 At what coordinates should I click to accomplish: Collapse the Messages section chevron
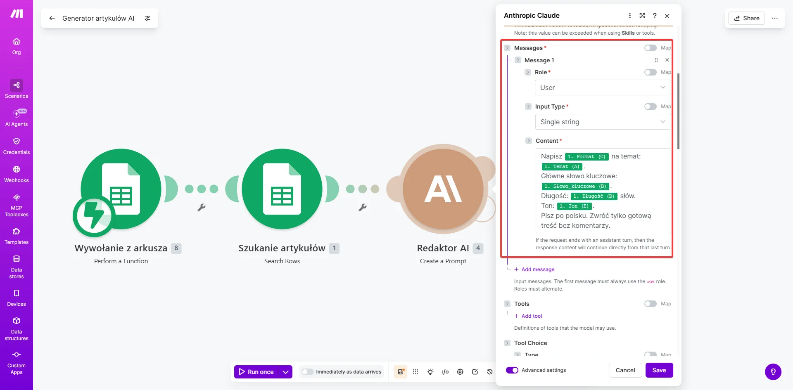point(507,48)
